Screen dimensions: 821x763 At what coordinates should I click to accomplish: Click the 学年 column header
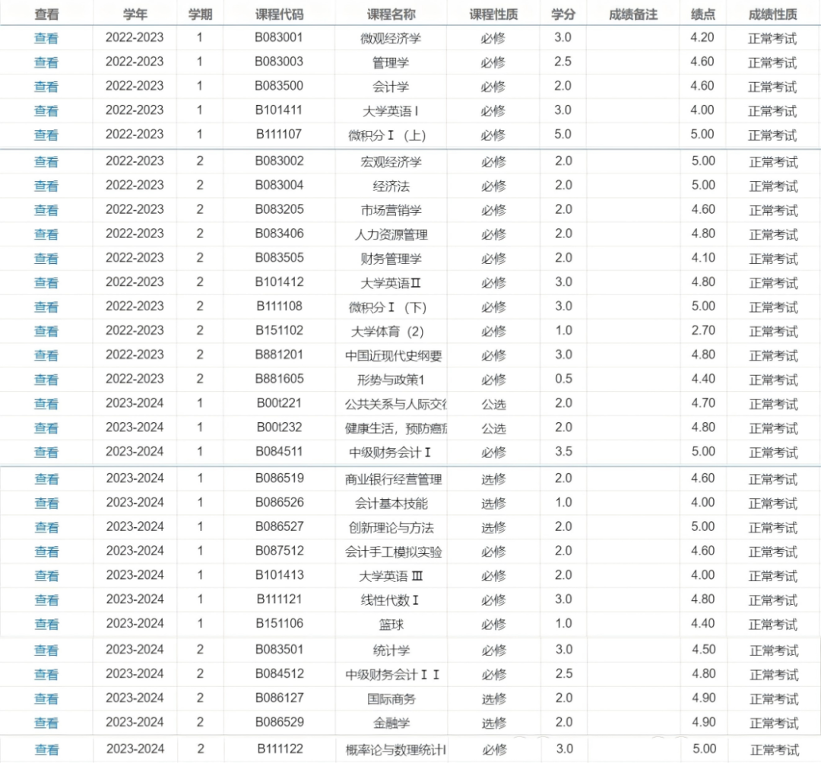pos(135,14)
